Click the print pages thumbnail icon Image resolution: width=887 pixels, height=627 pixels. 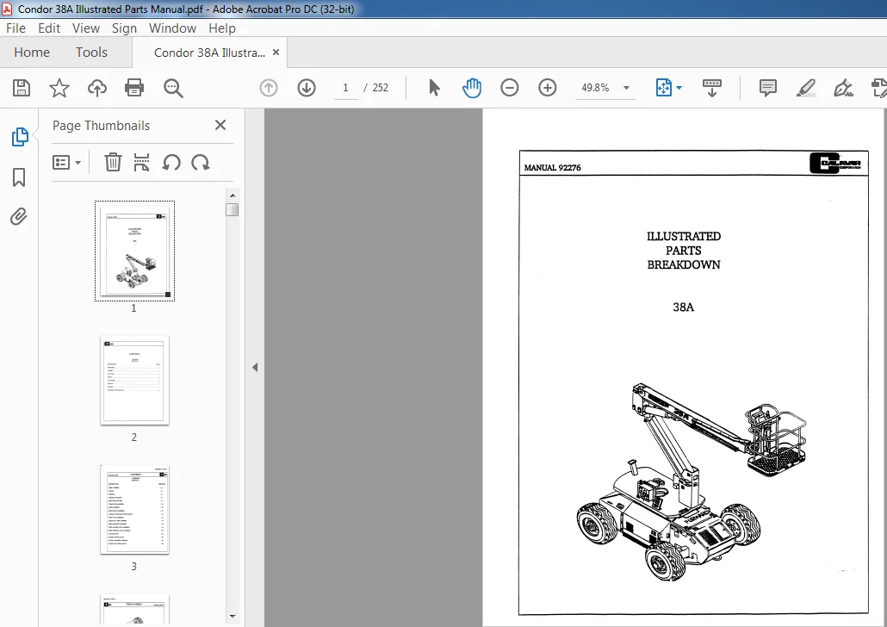pos(141,163)
